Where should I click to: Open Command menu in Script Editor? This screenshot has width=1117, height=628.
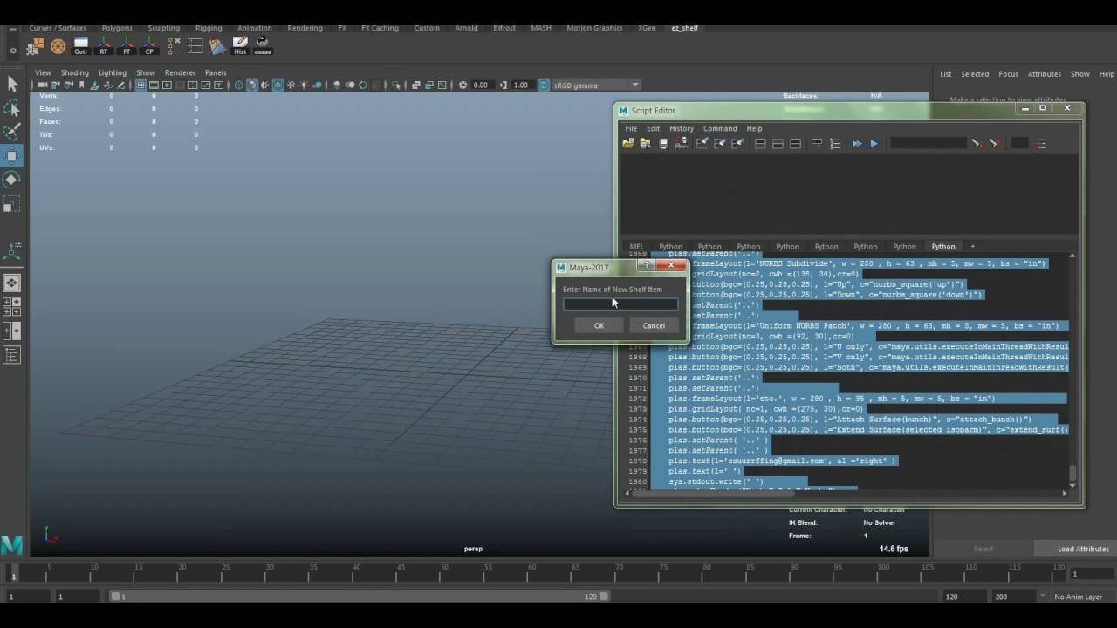tap(720, 128)
